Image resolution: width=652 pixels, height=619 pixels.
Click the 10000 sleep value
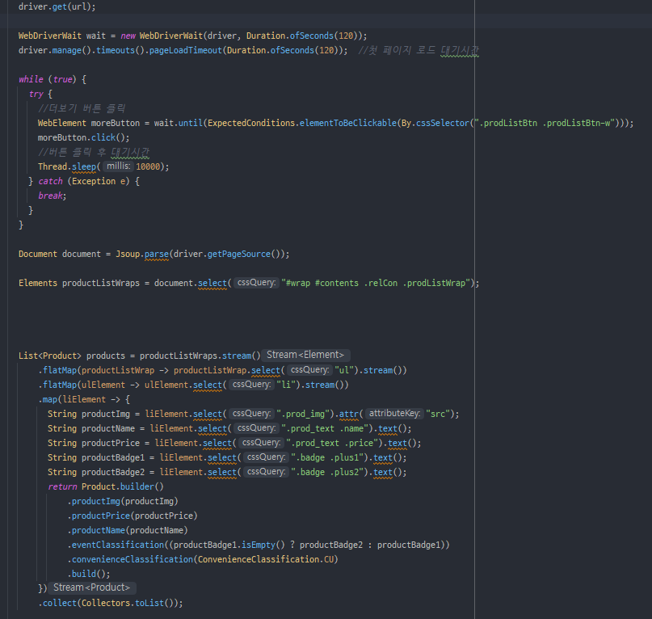pos(148,166)
